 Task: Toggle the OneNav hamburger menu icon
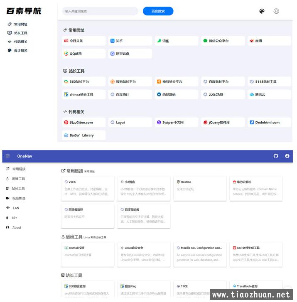tap(7, 156)
